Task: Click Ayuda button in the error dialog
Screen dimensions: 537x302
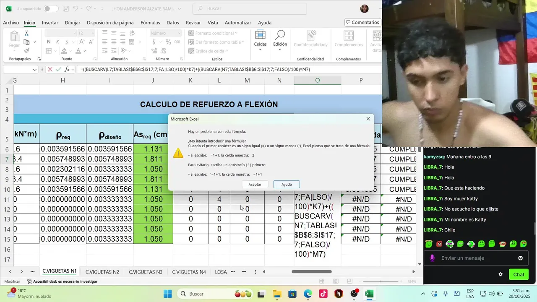Action: click(287, 185)
